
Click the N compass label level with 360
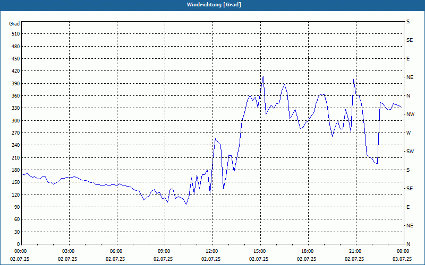click(408, 96)
